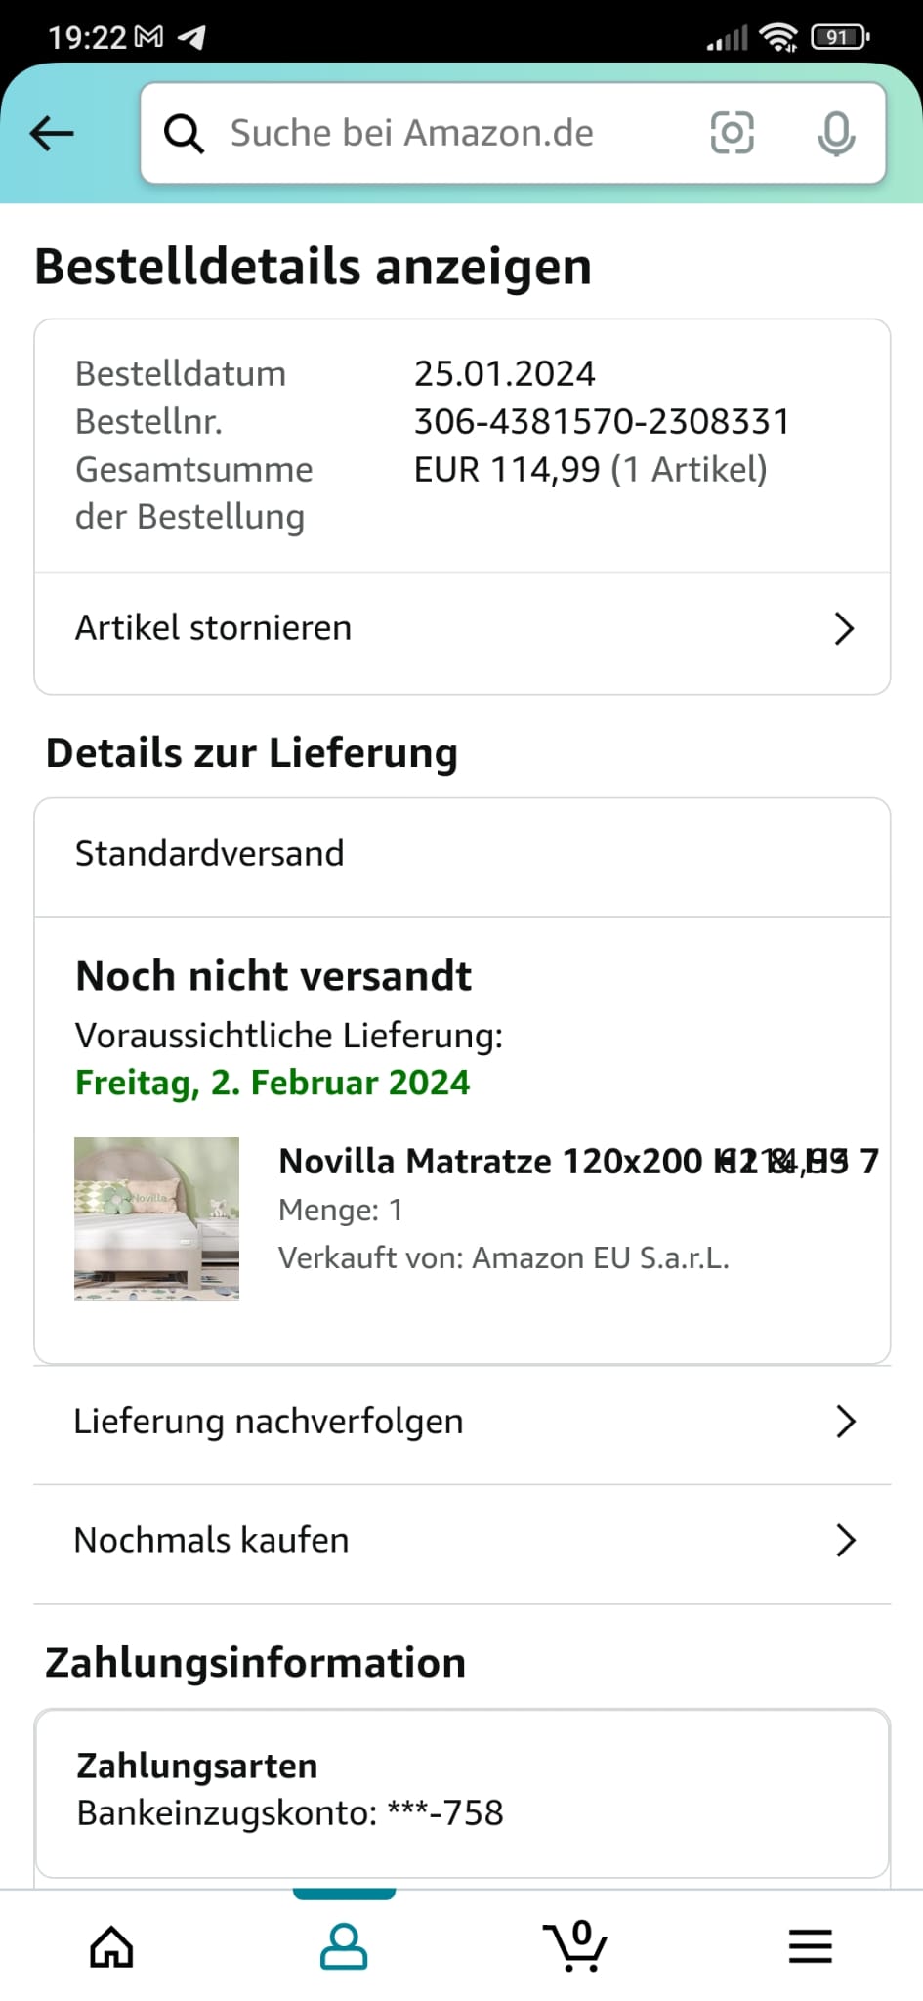Select Lieferung nachverfolgen option

tap(269, 1422)
